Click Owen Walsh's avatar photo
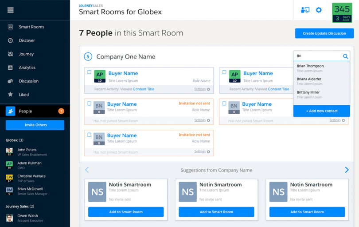The image size is (359, 227). pos(9,218)
